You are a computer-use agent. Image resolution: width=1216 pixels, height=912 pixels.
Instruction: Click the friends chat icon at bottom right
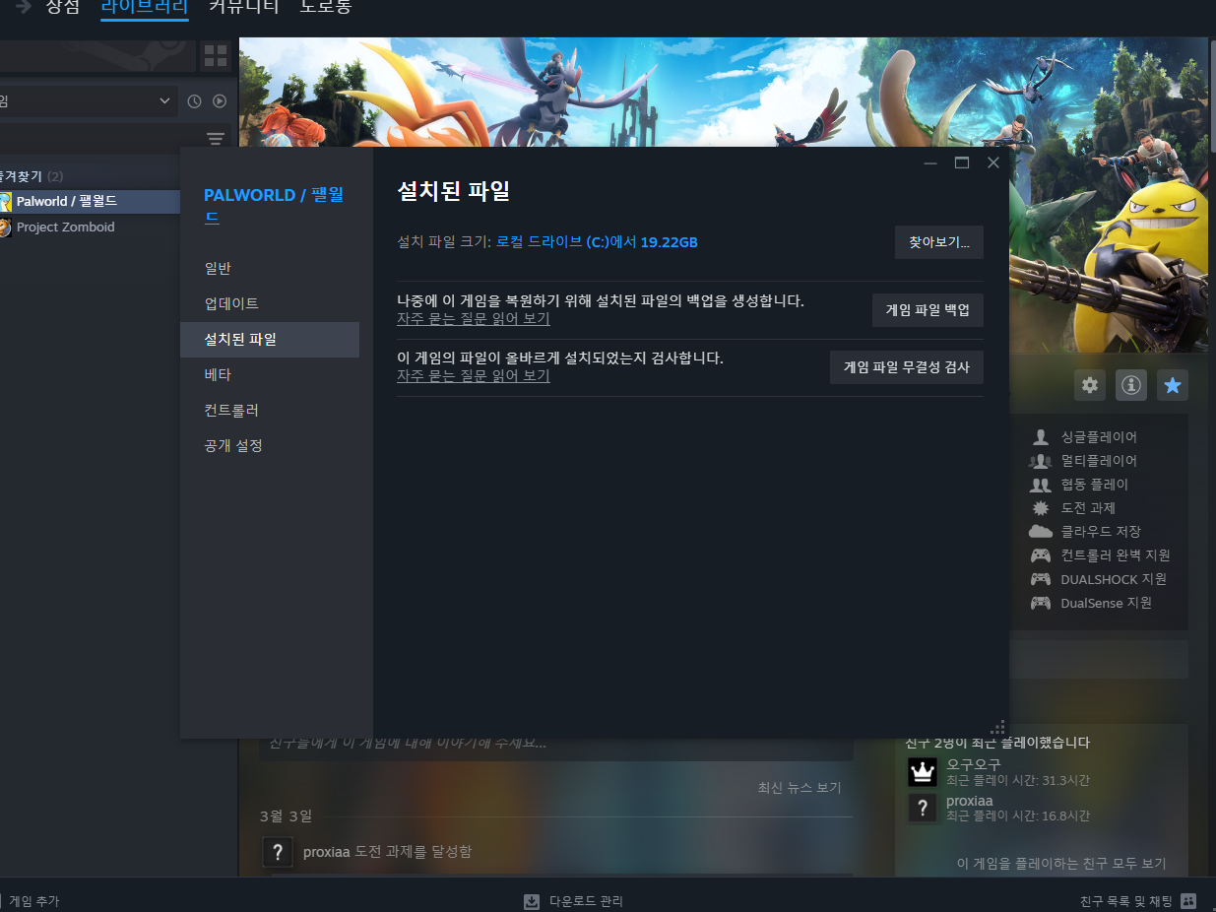(x=1188, y=901)
